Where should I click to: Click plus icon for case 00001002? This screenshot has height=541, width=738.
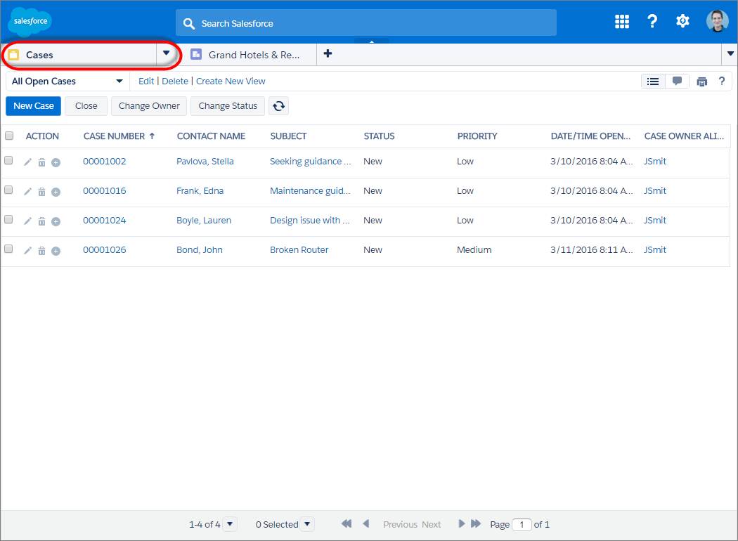click(x=56, y=163)
